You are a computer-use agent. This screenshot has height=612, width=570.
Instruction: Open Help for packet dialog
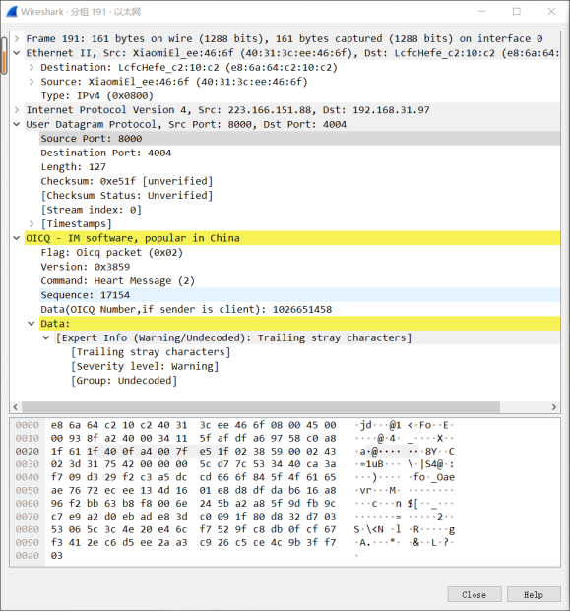tap(534, 595)
